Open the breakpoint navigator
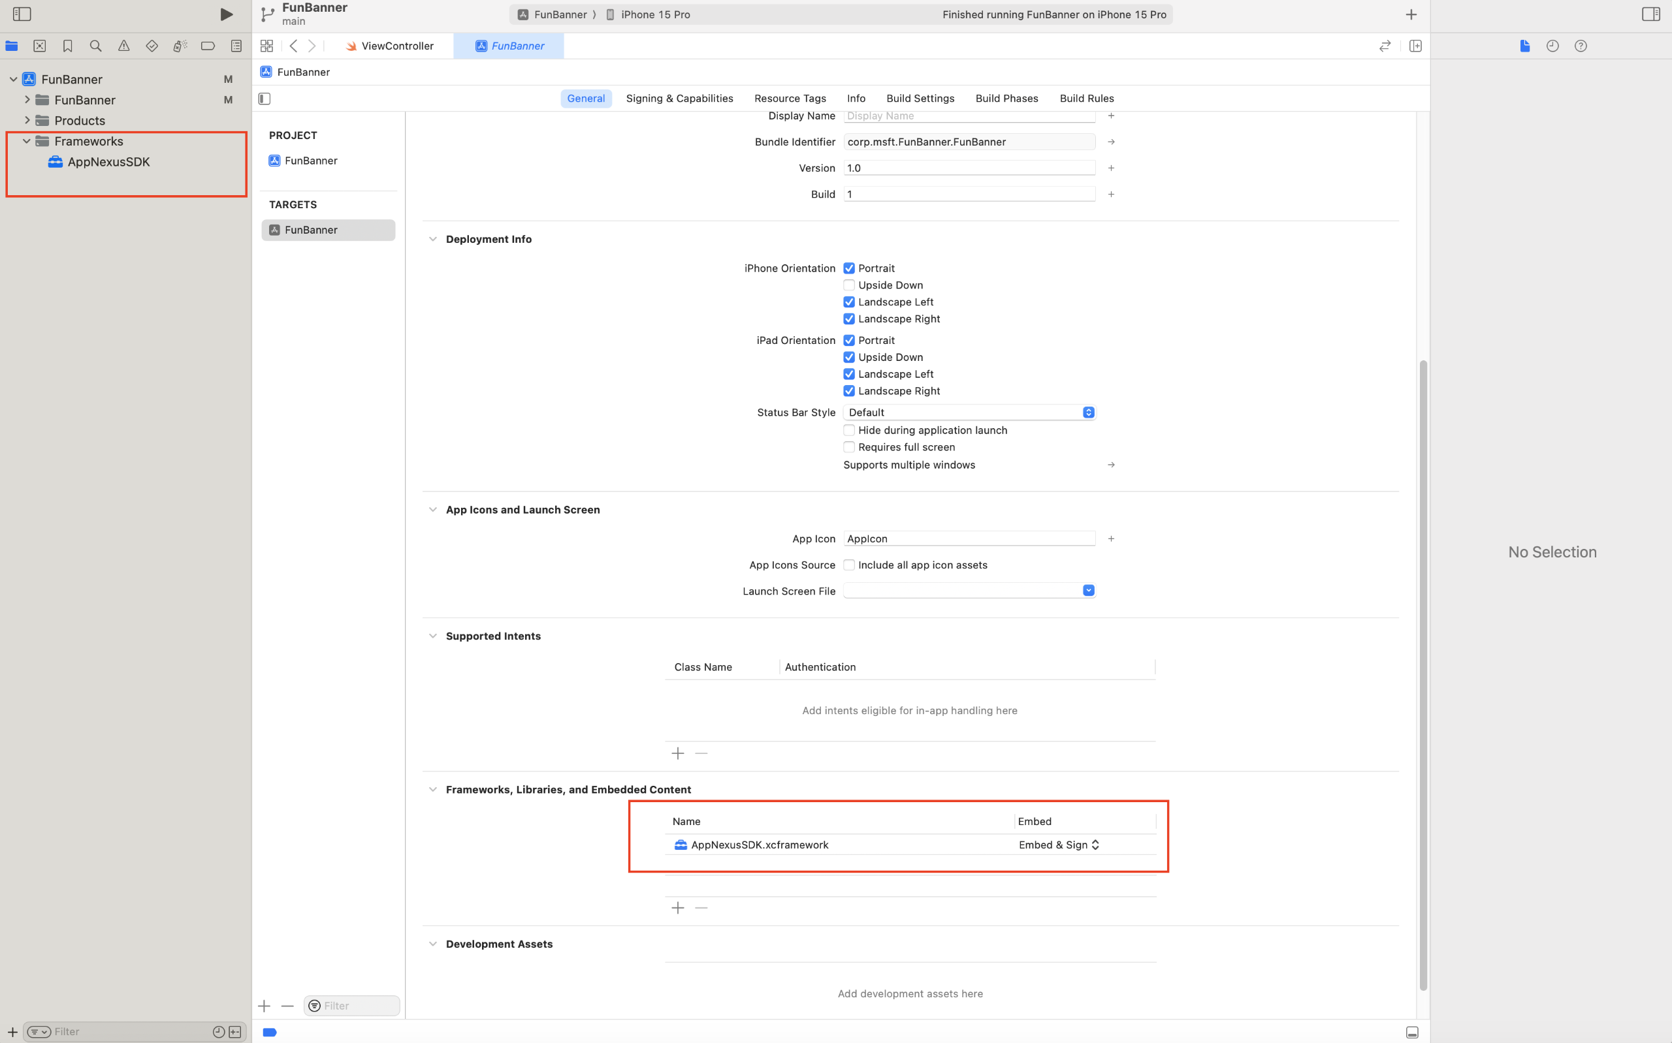The width and height of the screenshot is (1672, 1043). coord(208,46)
